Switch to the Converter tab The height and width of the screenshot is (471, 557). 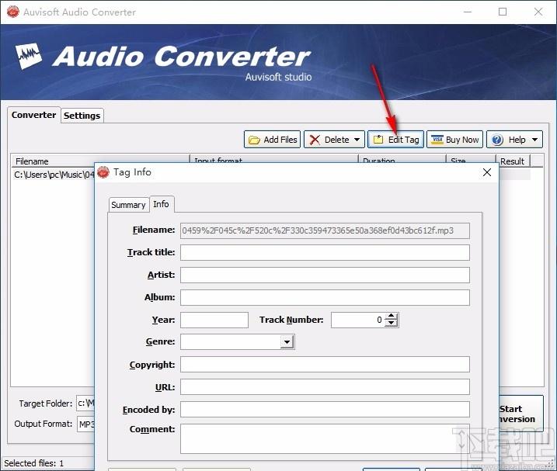33,115
